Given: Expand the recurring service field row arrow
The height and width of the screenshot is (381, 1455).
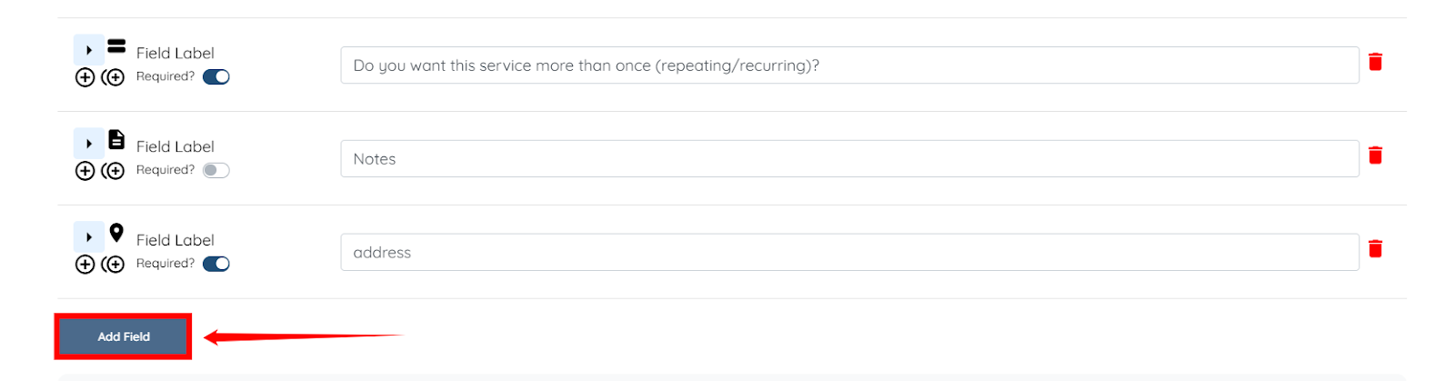Looking at the screenshot, I should pyautogui.click(x=89, y=50).
